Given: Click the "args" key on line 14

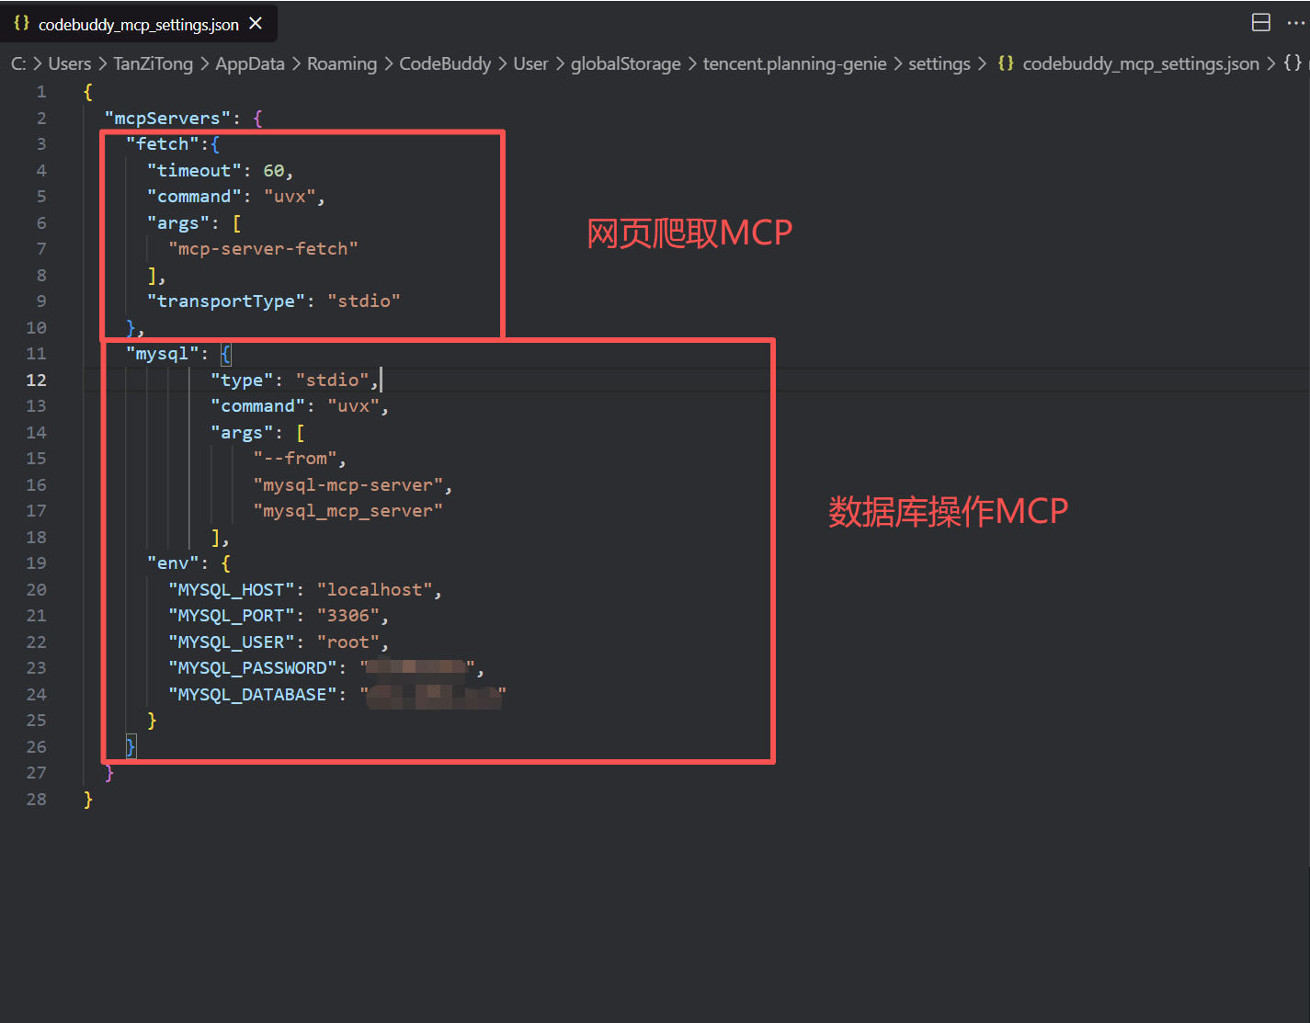Looking at the screenshot, I should 242,432.
